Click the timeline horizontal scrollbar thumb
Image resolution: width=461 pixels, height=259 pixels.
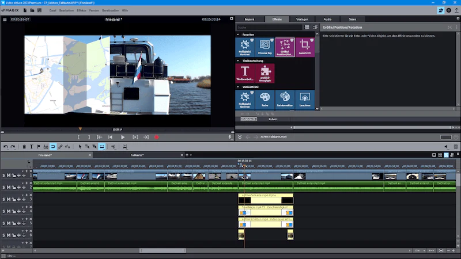163,250
